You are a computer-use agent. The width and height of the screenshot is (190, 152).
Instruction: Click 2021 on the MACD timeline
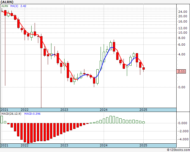click(x=4, y=145)
